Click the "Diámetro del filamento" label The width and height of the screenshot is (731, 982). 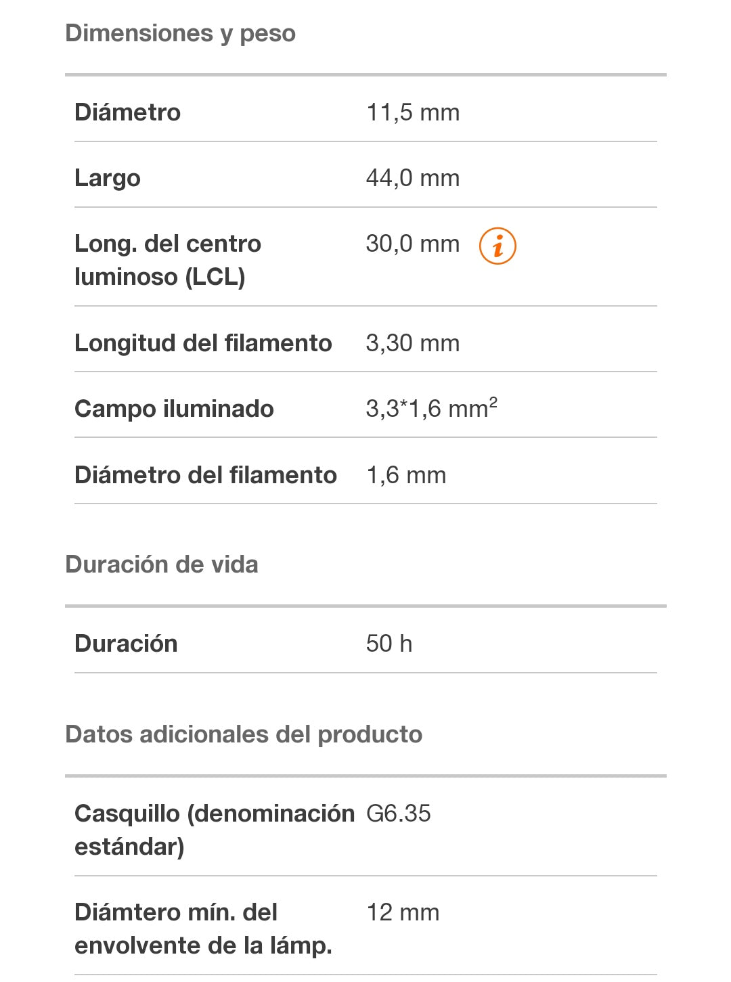[205, 475]
